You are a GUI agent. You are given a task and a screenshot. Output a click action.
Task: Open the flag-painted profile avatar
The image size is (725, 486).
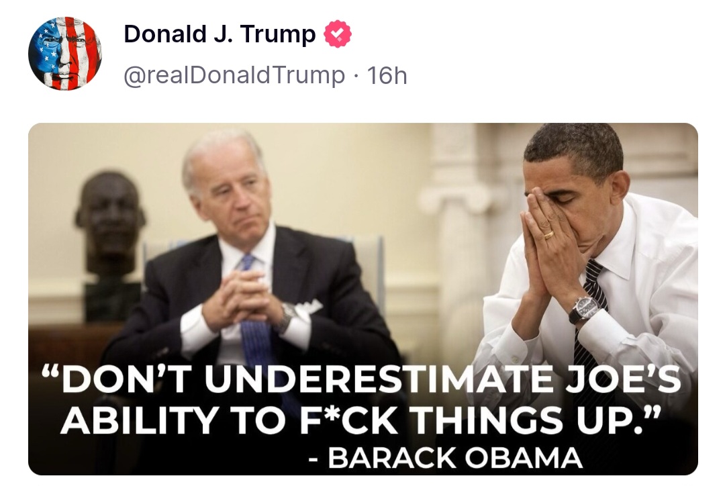pyautogui.click(x=64, y=54)
